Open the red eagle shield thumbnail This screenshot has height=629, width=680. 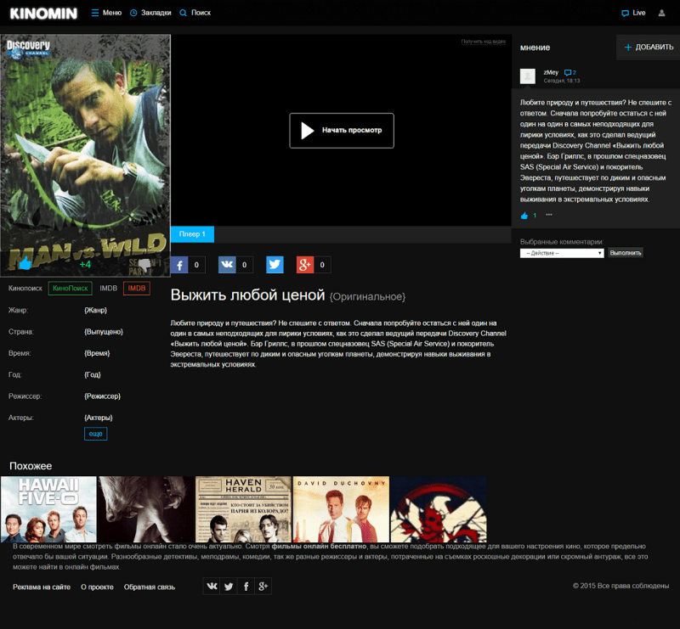(439, 509)
